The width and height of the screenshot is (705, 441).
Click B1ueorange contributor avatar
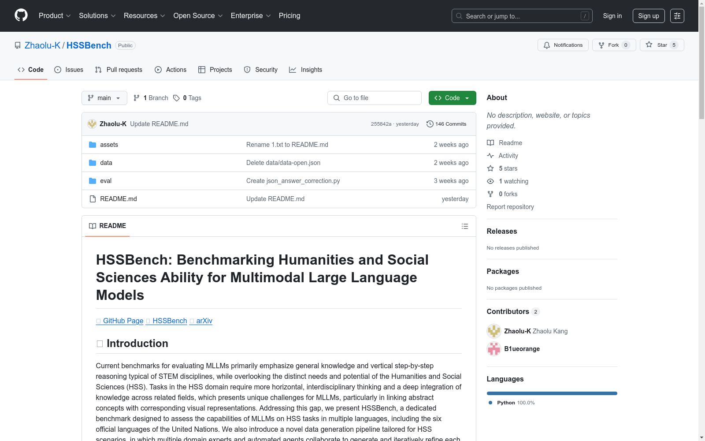pos(494,349)
